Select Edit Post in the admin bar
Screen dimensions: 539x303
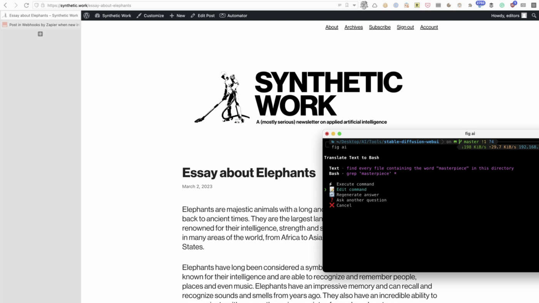tap(203, 16)
